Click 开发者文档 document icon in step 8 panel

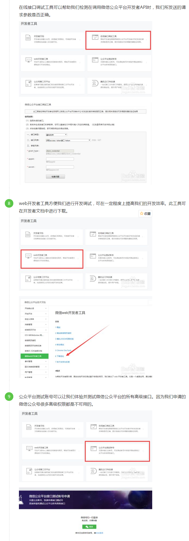coord(28,235)
